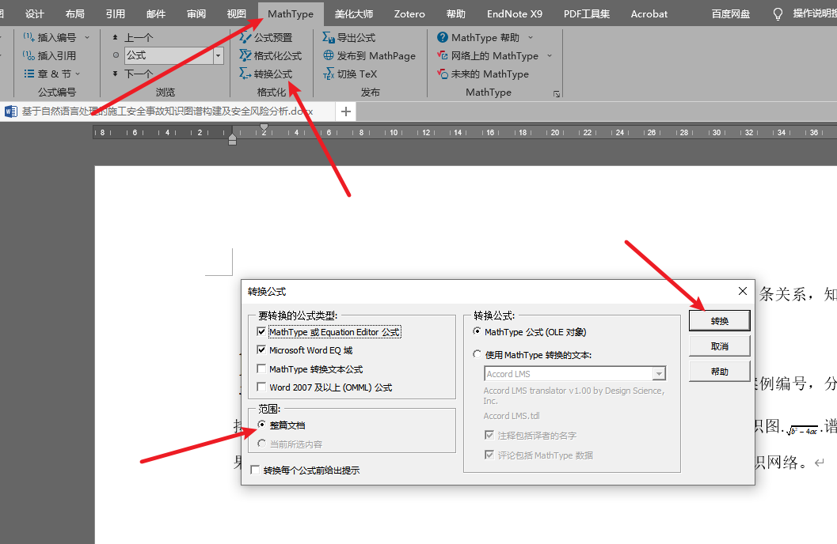Viewport: 837px width, 544px height.
Task: Click 网络上的 MathType icon
Action: pos(442,55)
